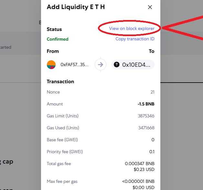Close the Add Liquidity ETH dialog
The height and width of the screenshot is (190, 203).
coord(150,7)
